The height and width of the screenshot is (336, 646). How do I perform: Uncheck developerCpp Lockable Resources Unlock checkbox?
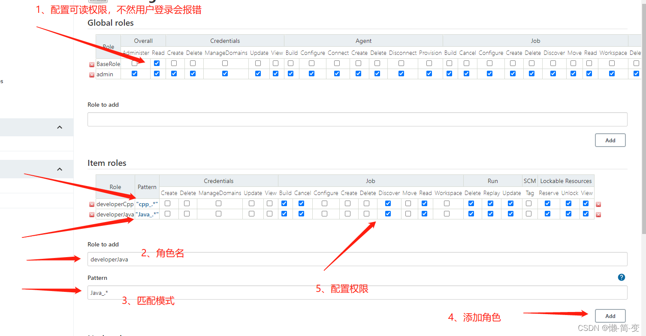coord(569,203)
